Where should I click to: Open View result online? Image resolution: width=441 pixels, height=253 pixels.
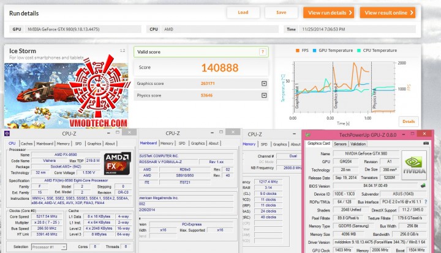(x=388, y=13)
